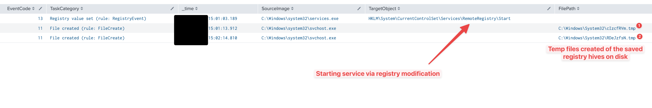Open the RemoteRegistry\Start TargetObject value
Viewport: 652px width, 108px height.
(439, 19)
